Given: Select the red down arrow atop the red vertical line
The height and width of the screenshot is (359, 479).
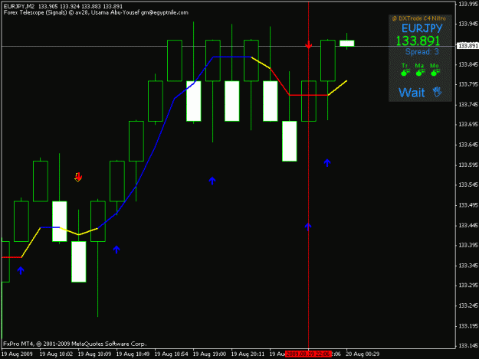Looking at the screenshot, I should (x=309, y=44).
